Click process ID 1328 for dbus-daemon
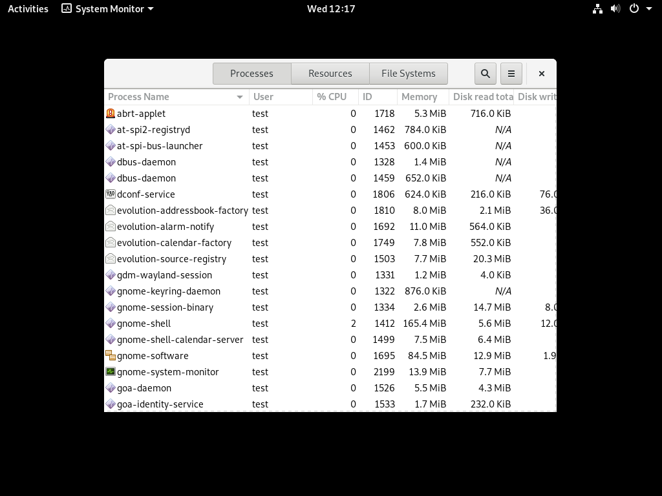This screenshot has width=662, height=496. coord(384,162)
